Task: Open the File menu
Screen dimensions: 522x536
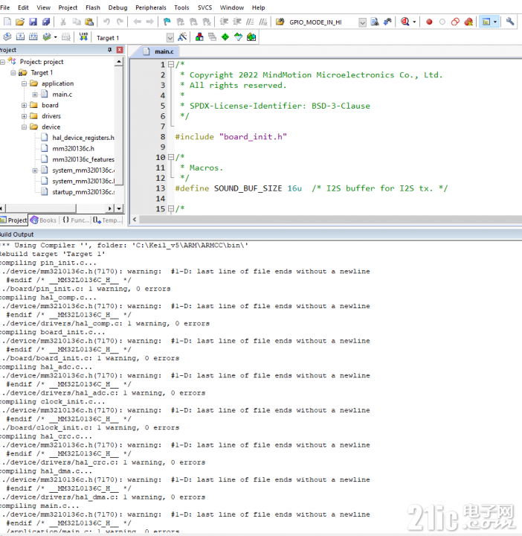Action: click(4, 7)
